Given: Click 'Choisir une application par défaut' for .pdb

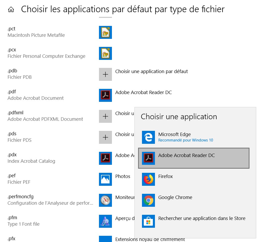Looking at the screenshot, I should click(x=152, y=72).
